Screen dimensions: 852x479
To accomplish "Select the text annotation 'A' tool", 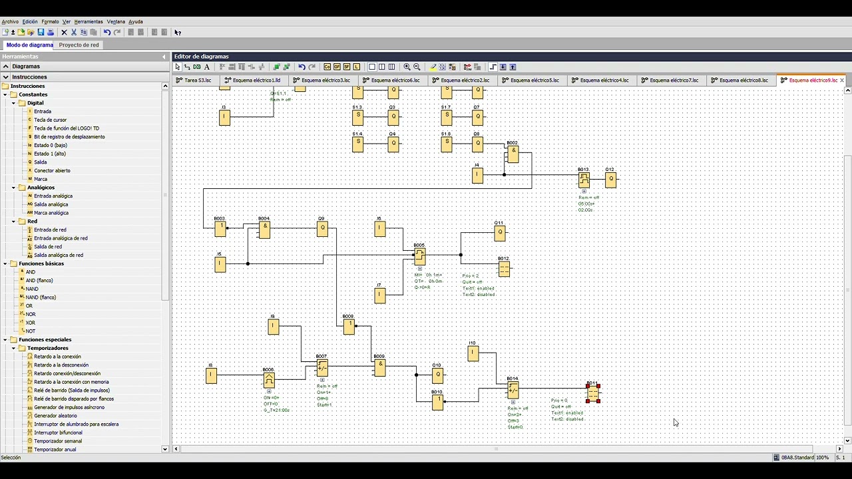I will 207,67.
